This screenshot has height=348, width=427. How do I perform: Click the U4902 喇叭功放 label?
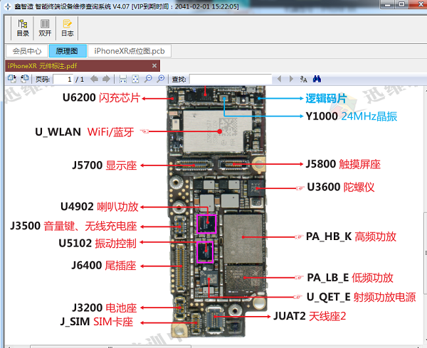[100, 207]
